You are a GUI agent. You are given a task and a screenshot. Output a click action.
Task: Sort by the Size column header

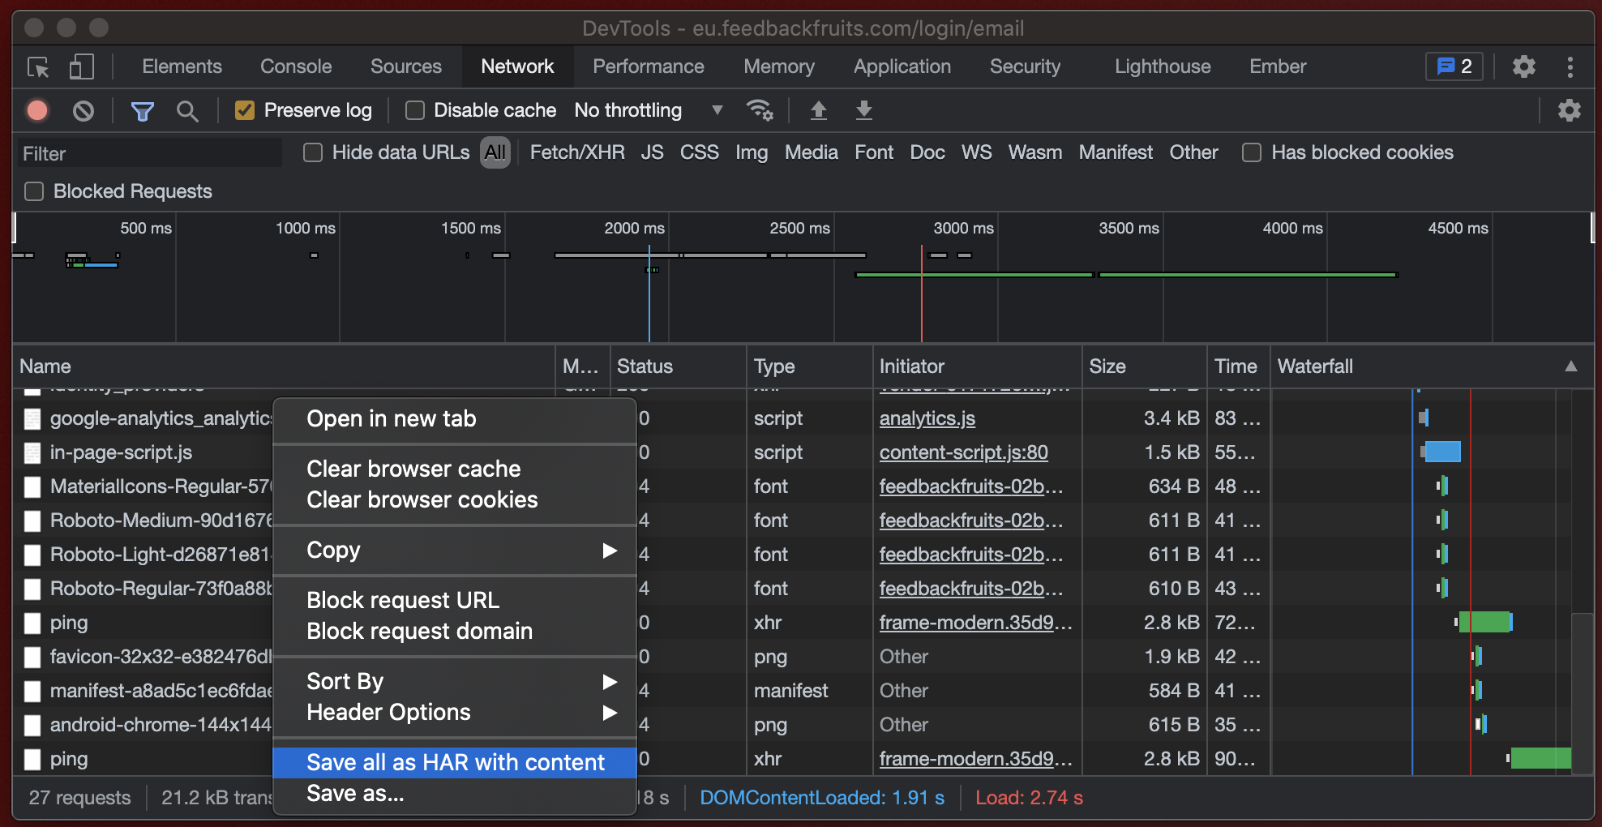(1145, 366)
